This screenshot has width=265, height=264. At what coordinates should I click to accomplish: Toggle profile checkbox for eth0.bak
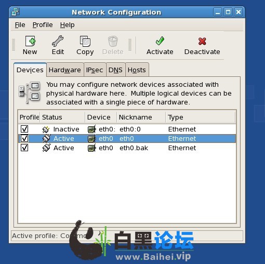point(24,148)
